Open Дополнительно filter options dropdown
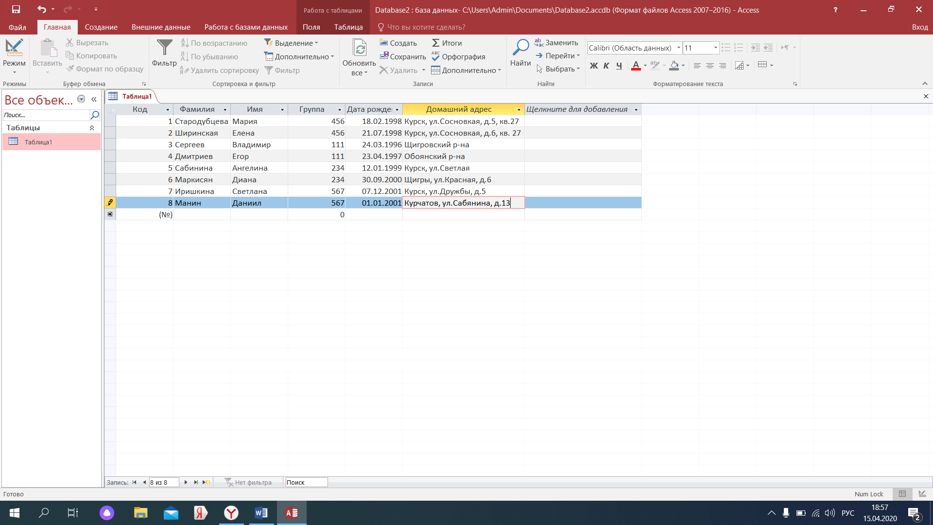 point(299,56)
